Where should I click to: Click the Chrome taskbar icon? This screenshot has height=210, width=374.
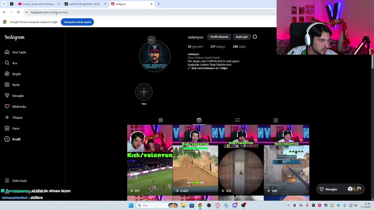coord(200,205)
